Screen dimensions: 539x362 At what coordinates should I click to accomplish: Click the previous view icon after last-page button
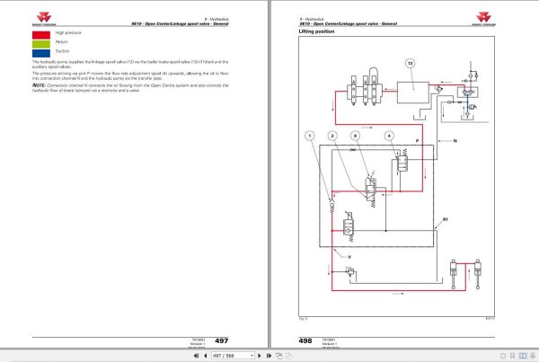coord(279,356)
